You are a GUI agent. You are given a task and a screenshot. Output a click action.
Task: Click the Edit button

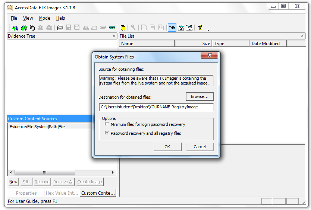tap(26, 182)
